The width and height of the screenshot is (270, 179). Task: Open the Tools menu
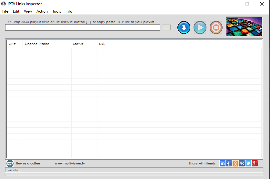(56, 11)
